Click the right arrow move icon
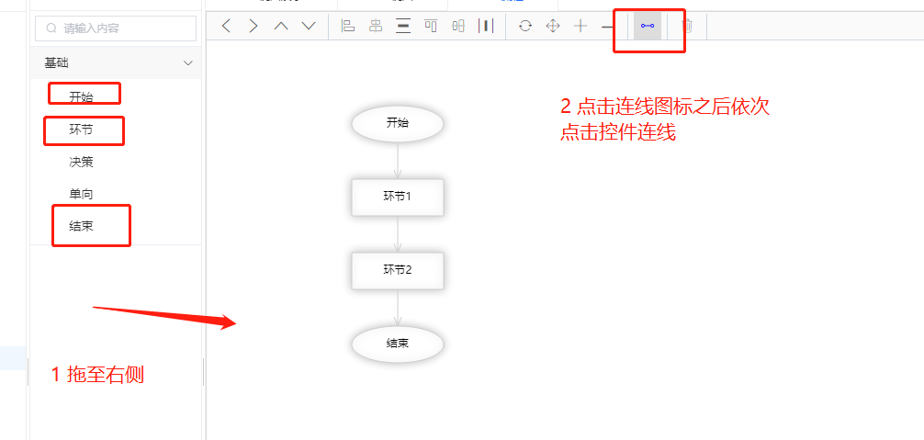Viewport: 924px width, 440px height. (254, 26)
